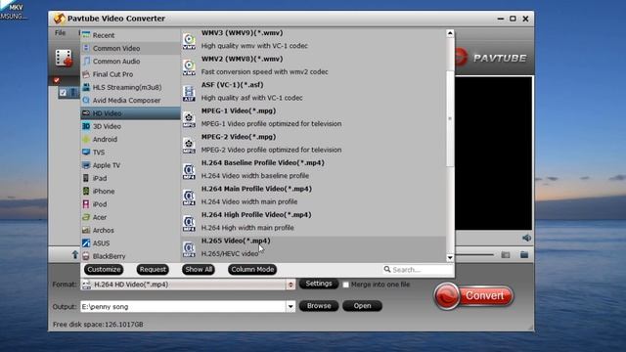Image resolution: width=626 pixels, height=352 pixels.
Task: Click the Browse button
Action: (x=319, y=306)
